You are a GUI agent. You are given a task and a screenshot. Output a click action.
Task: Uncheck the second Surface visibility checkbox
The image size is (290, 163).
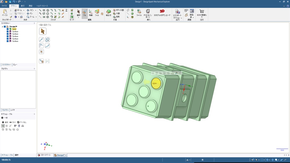click(x=8, y=34)
